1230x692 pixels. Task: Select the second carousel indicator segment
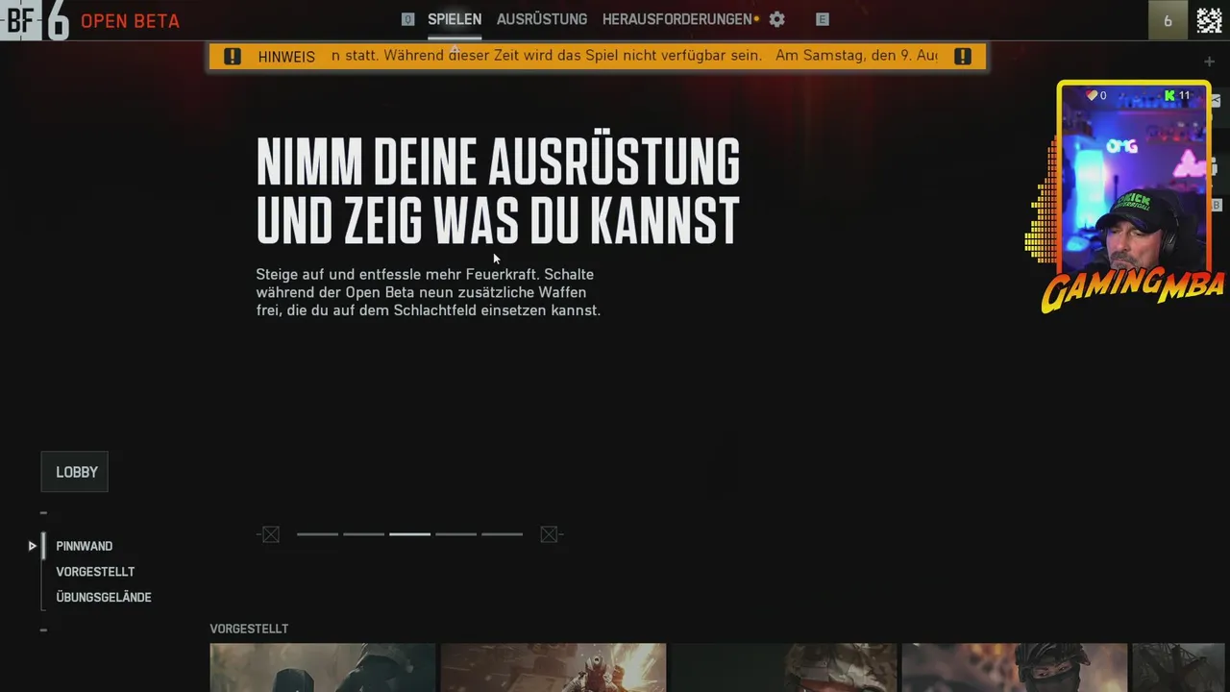tap(363, 534)
